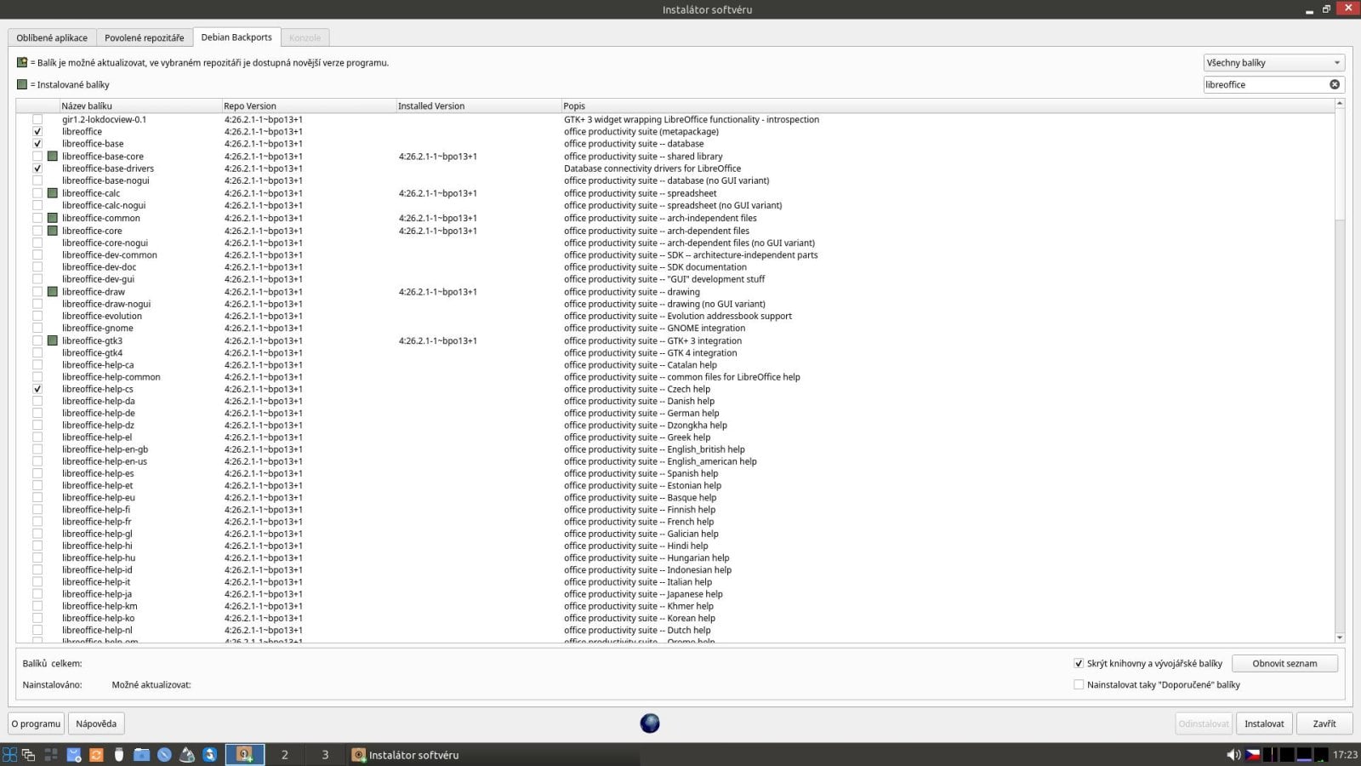Select the 'libreoffice-gtk4' package name
1361x766 pixels.
92,352
